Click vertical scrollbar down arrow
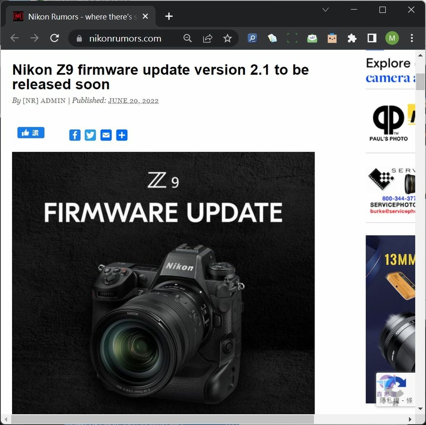Image resolution: width=426 pixels, height=425 pixels. pos(420,409)
